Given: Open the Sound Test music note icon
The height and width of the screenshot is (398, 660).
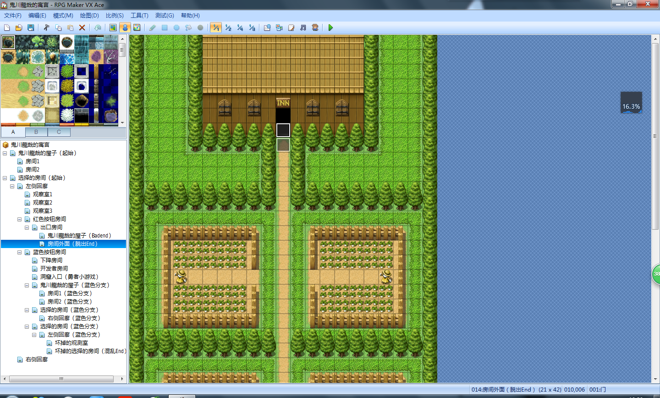Looking at the screenshot, I should (x=303, y=28).
